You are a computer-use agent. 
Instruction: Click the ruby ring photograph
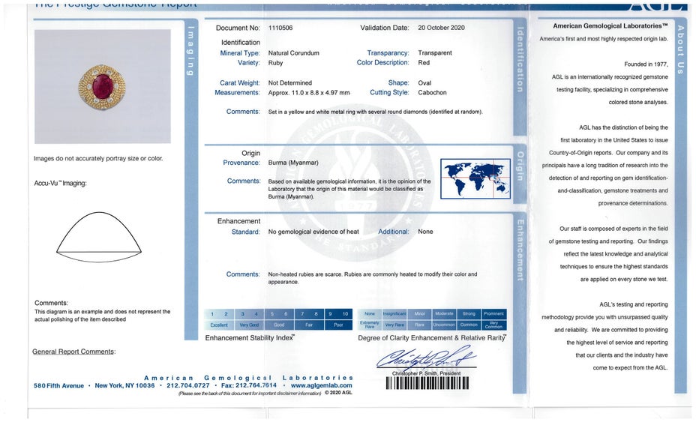103,86
